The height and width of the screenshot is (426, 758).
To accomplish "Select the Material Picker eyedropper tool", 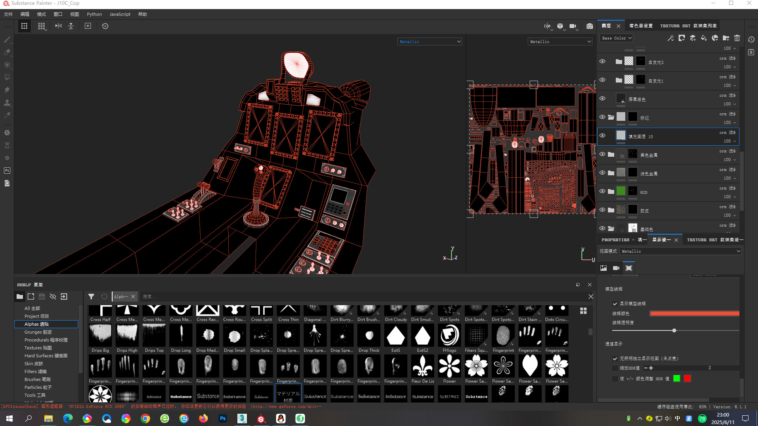I will click(7, 115).
